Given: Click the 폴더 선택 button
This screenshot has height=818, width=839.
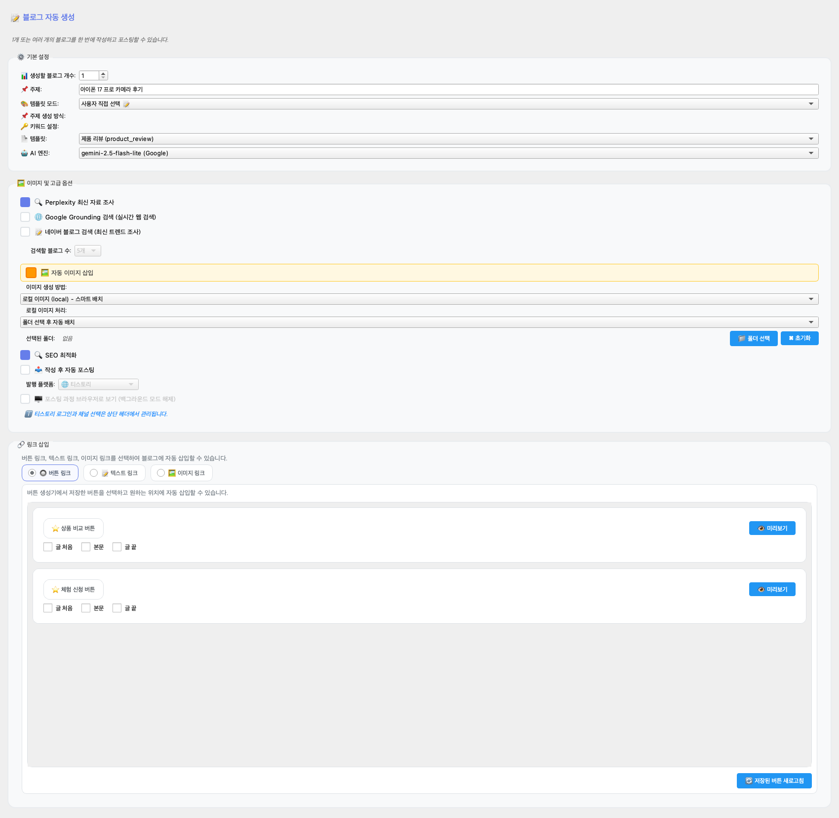Looking at the screenshot, I should (x=753, y=338).
